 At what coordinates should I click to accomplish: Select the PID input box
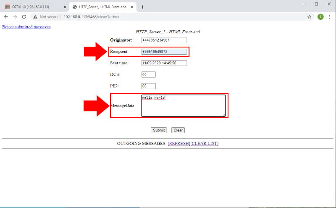tap(148, 86)
